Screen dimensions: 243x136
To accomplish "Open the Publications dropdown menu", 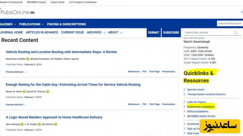I will (31, 24).
